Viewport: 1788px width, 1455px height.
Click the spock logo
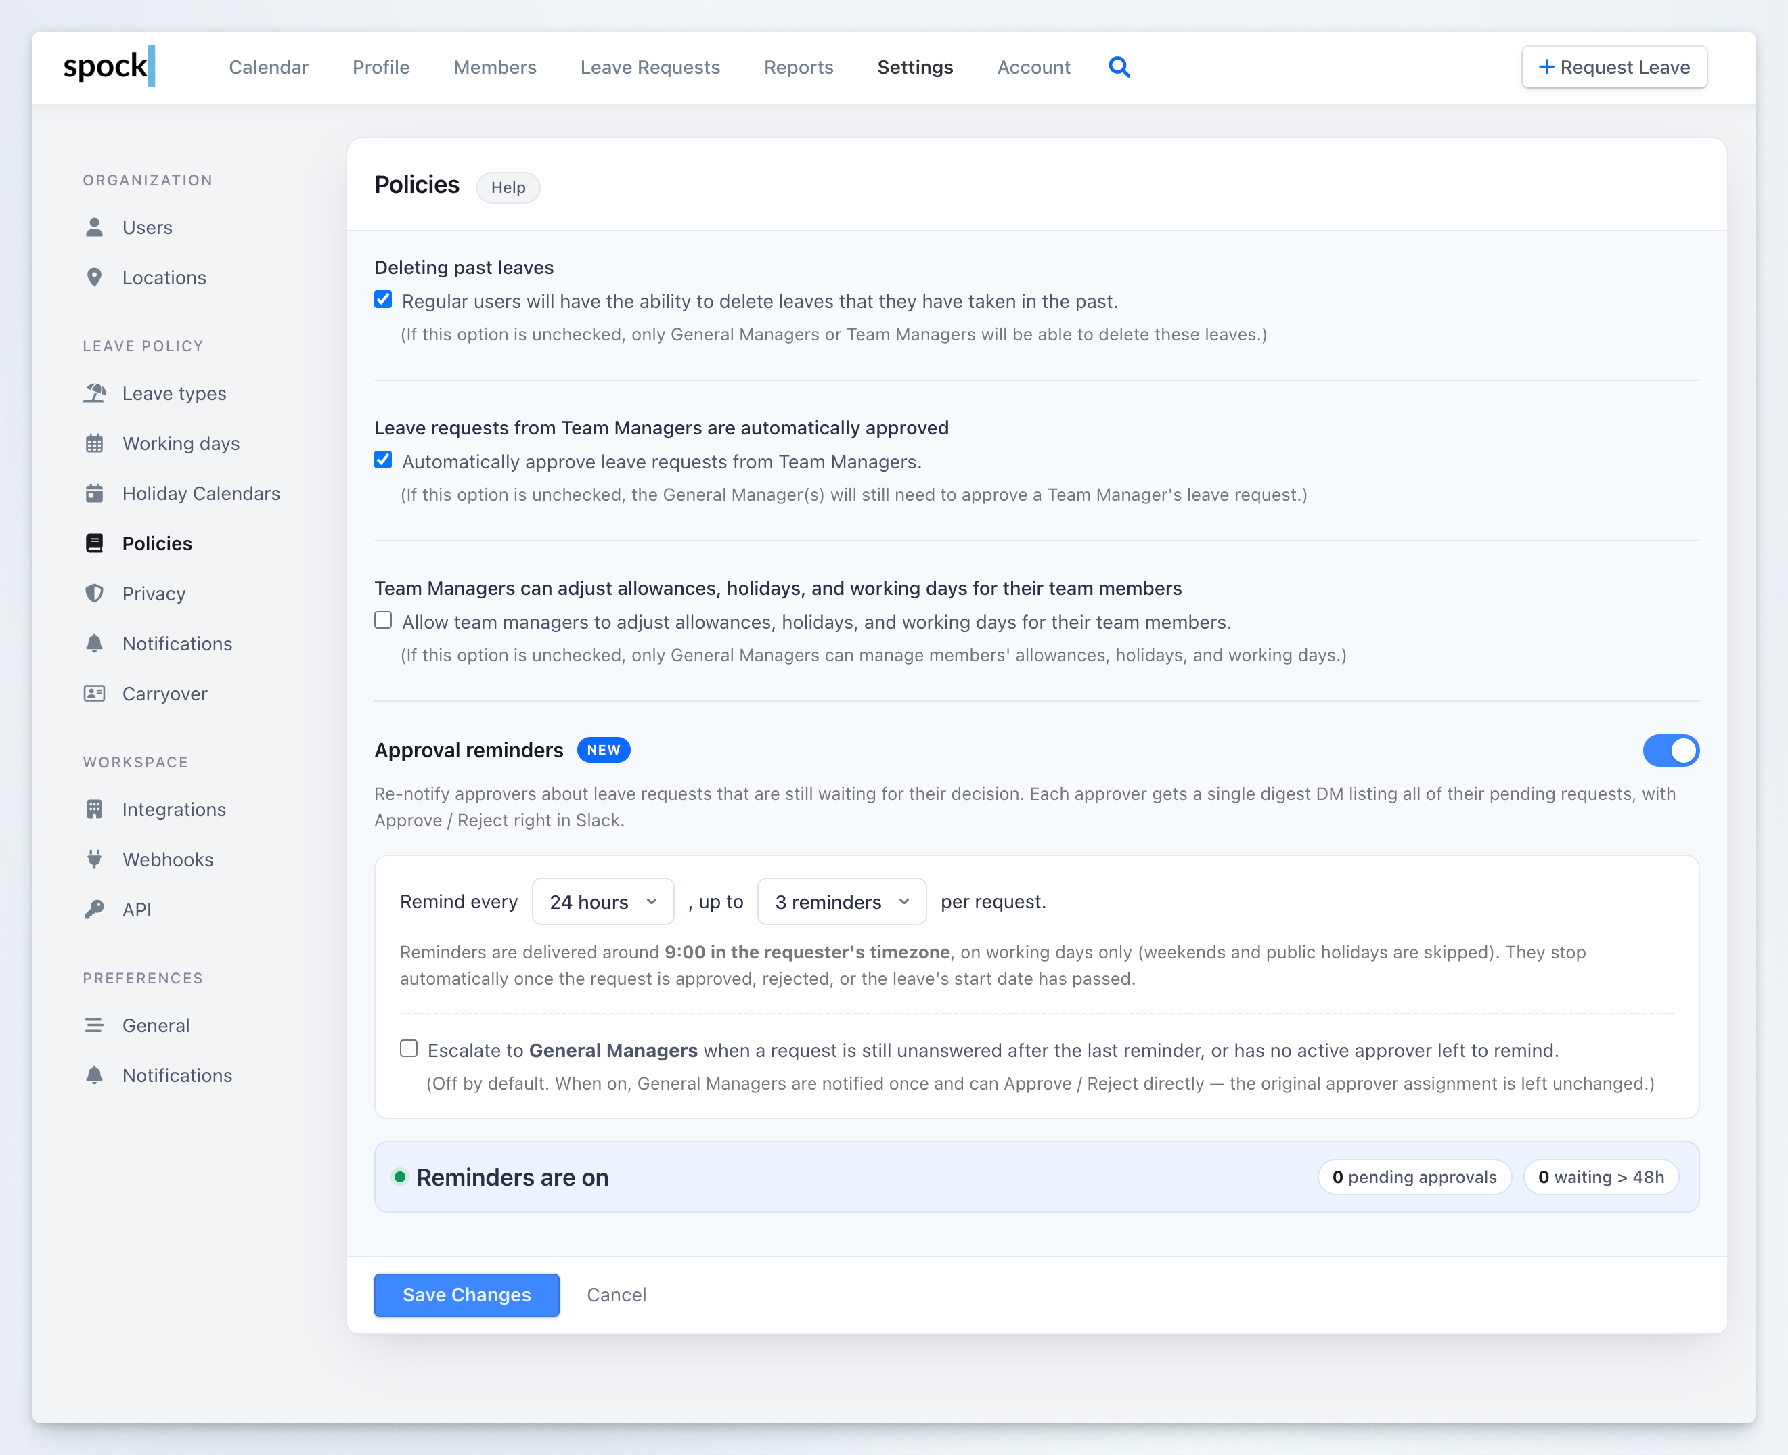click(109, 66)
